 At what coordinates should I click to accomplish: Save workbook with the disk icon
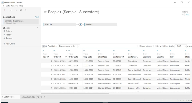(21, 10)
